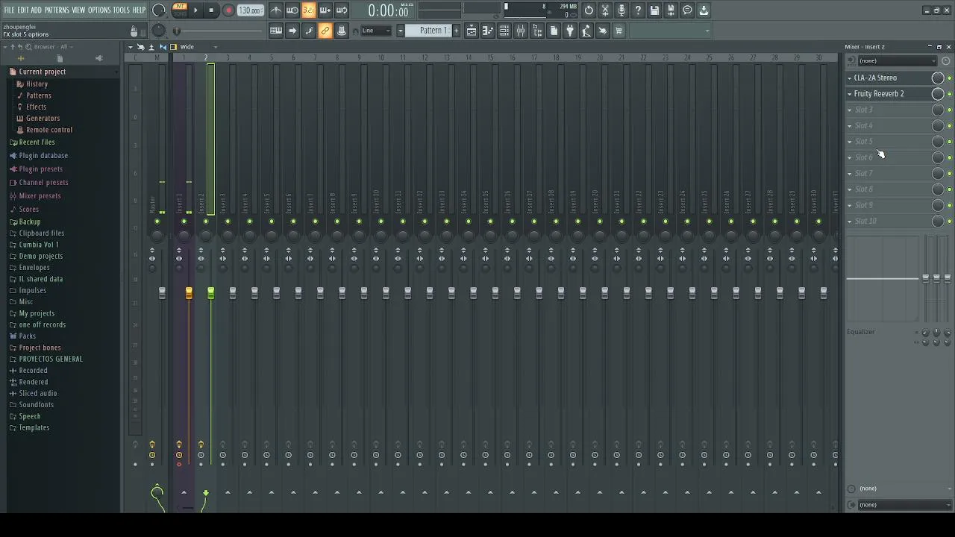Click the microphone one-click recording icon
This screenshot has width=955, height=537.
point(621,10)
